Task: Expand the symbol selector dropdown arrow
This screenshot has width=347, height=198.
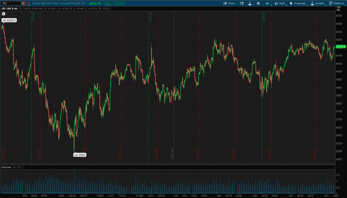Action: [23, 3]
